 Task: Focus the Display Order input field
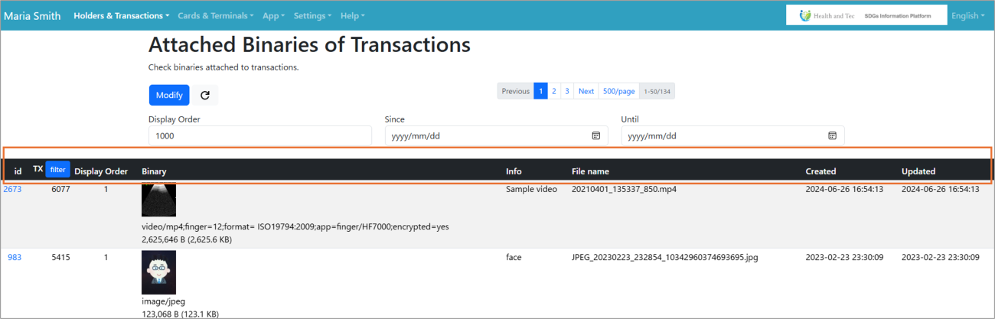pyautogui.click(x=259, y=135)
